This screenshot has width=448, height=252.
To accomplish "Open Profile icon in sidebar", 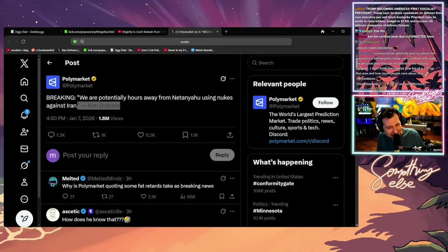I will pyautogui.click(x=24, y=182).
